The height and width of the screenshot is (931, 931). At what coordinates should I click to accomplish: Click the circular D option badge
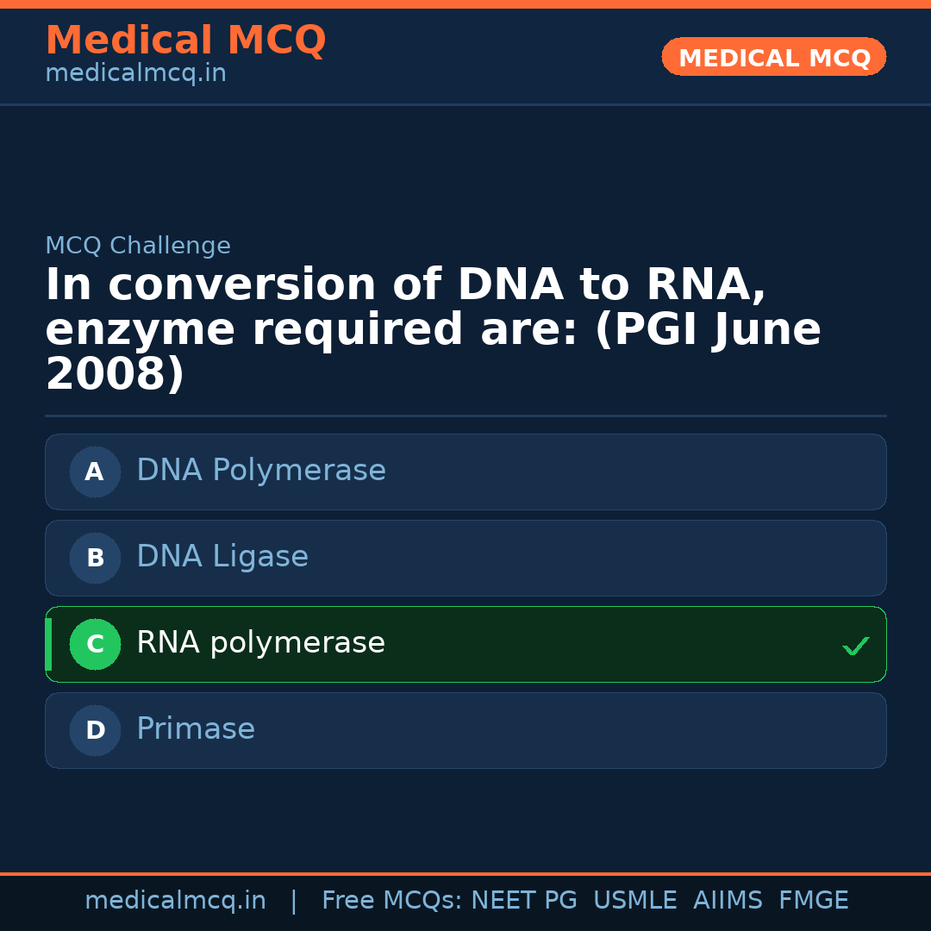pos(95,730)
